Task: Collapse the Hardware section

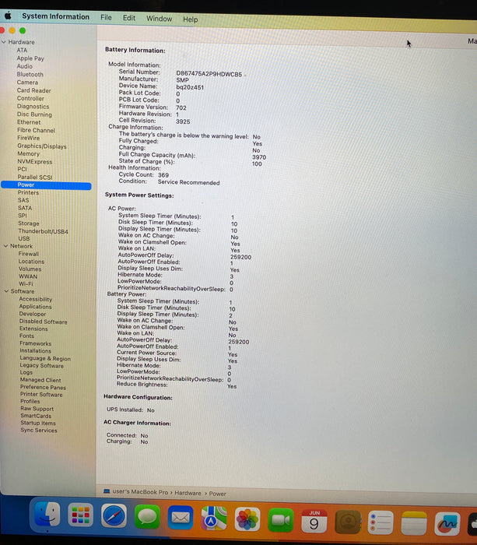Action: click(4, 42)
